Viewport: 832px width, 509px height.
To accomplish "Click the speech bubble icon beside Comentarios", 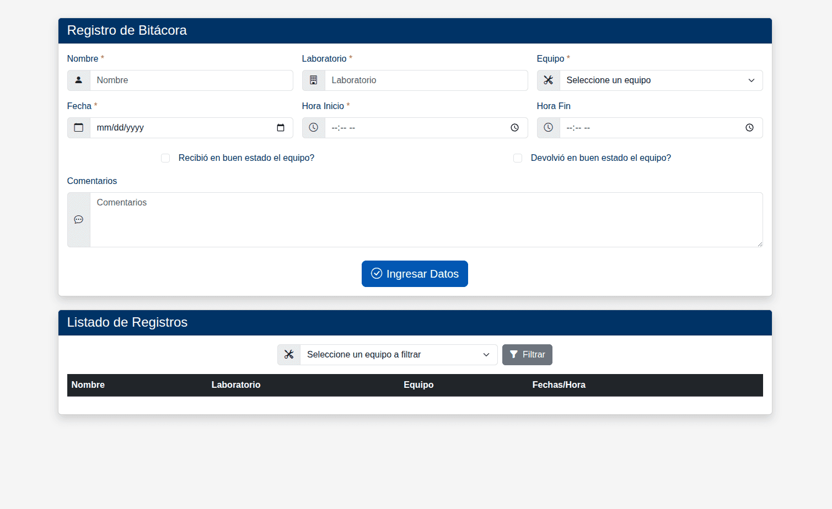I will coord(79,220).
